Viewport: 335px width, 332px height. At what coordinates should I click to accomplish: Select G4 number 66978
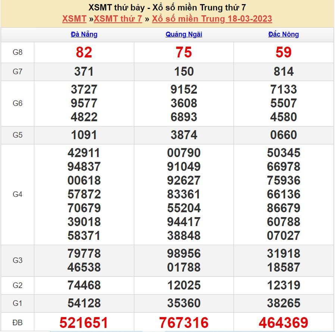[284, 167]
